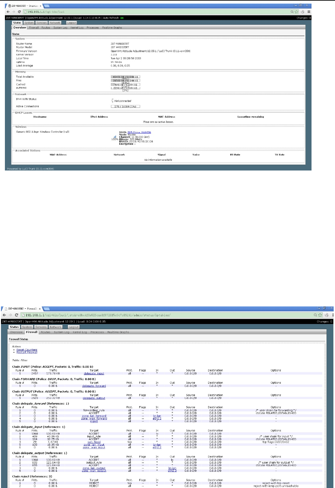Click the Total Available memory progress bar

126,77
